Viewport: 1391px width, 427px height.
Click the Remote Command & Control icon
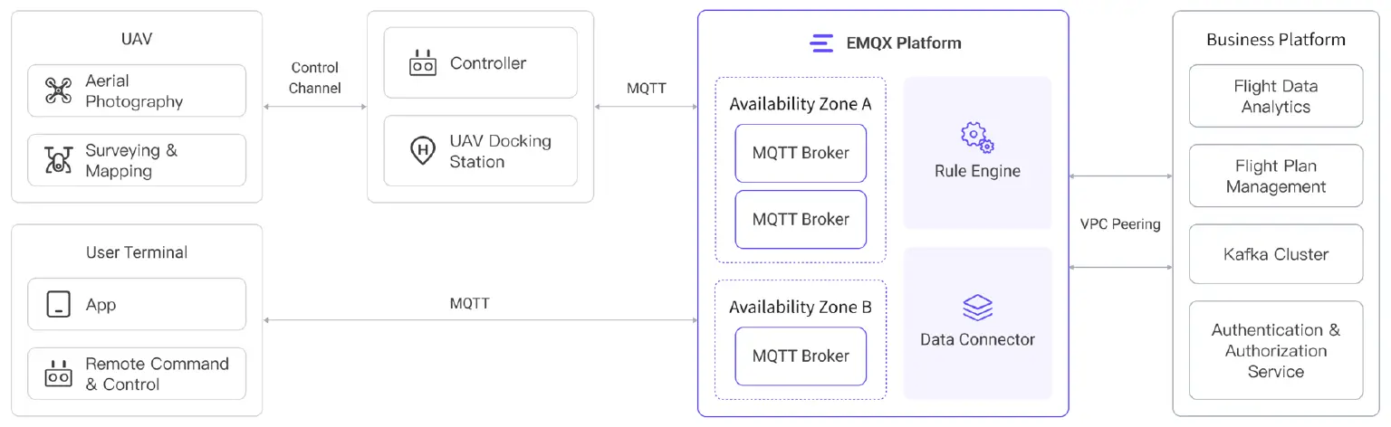(x=58, y=374)
